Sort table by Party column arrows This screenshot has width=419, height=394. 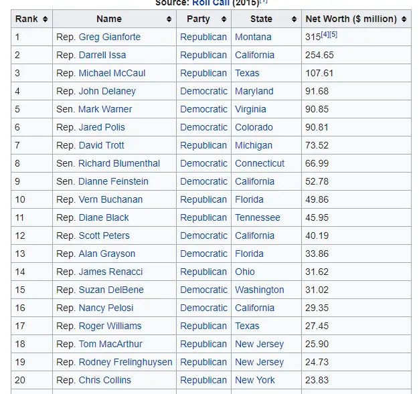(x=224, y=19)
